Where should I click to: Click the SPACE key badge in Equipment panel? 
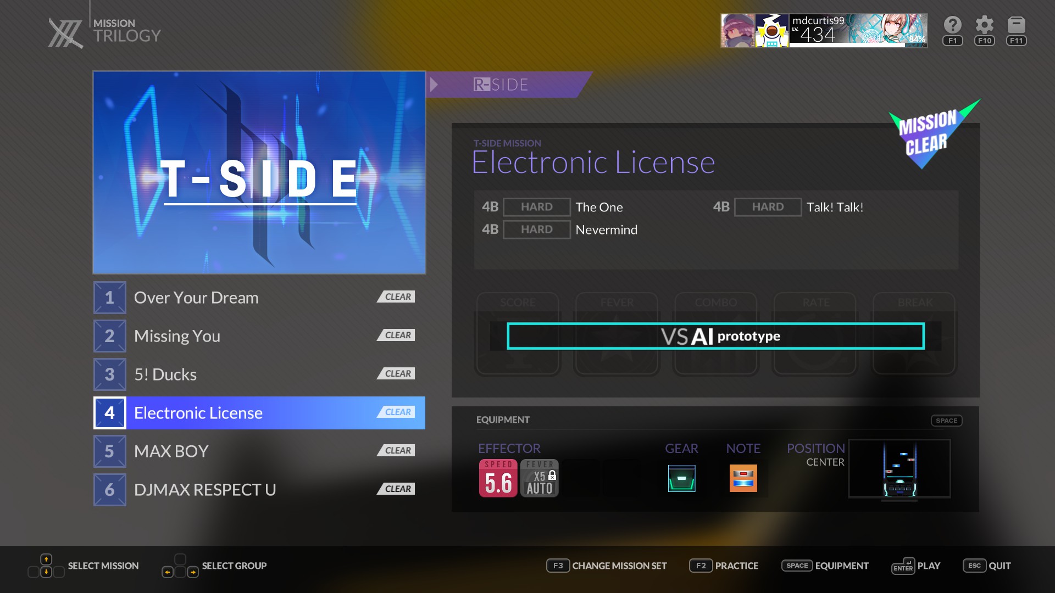point(946,421)
